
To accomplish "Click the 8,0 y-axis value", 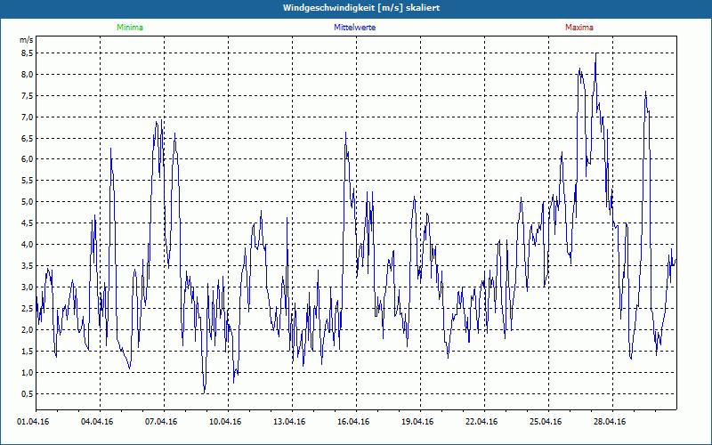I will [x=28, y=75].
